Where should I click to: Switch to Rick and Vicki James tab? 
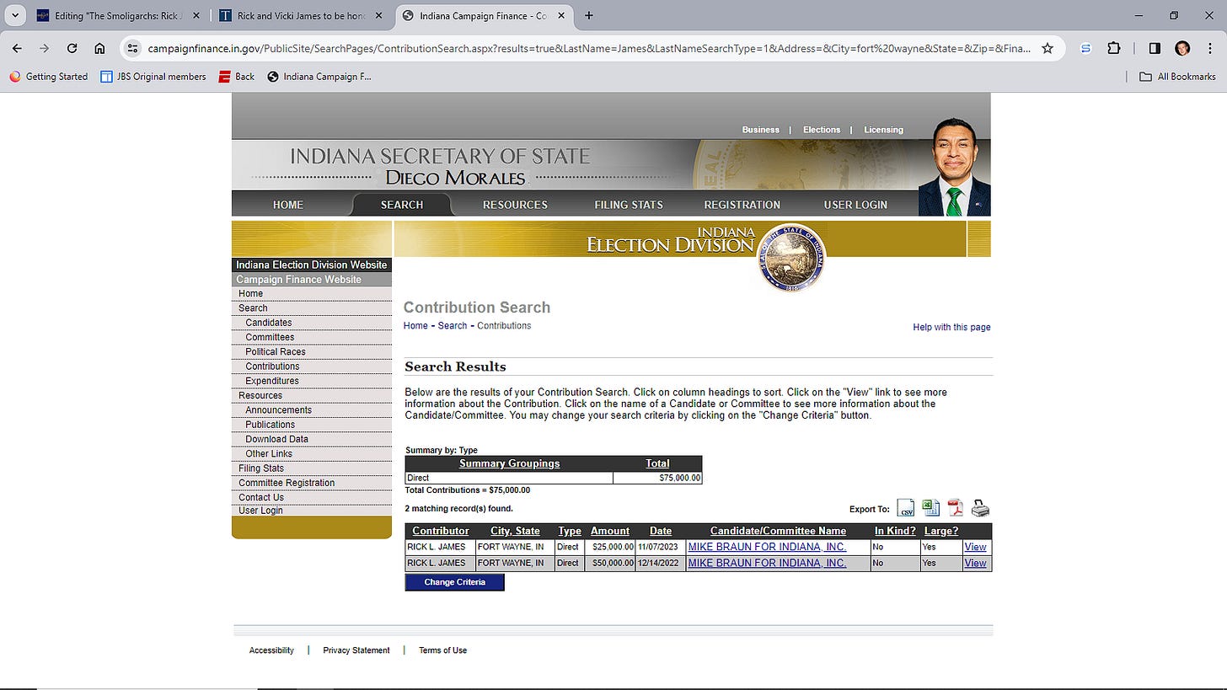tap(299, 15)
